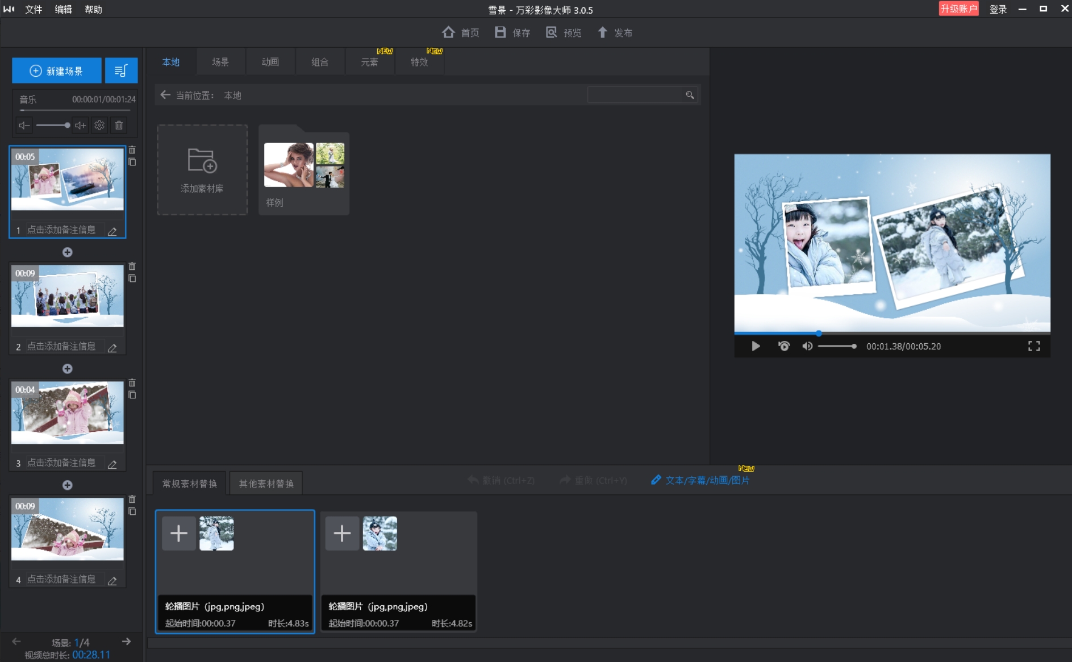Click the 登录 login link

click(x=998, y=9)
